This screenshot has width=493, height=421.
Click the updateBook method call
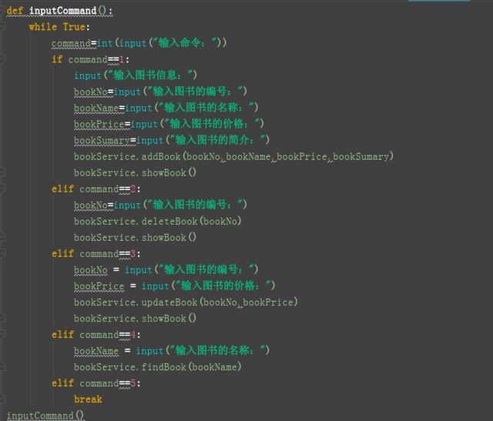(x=169, y=302)
